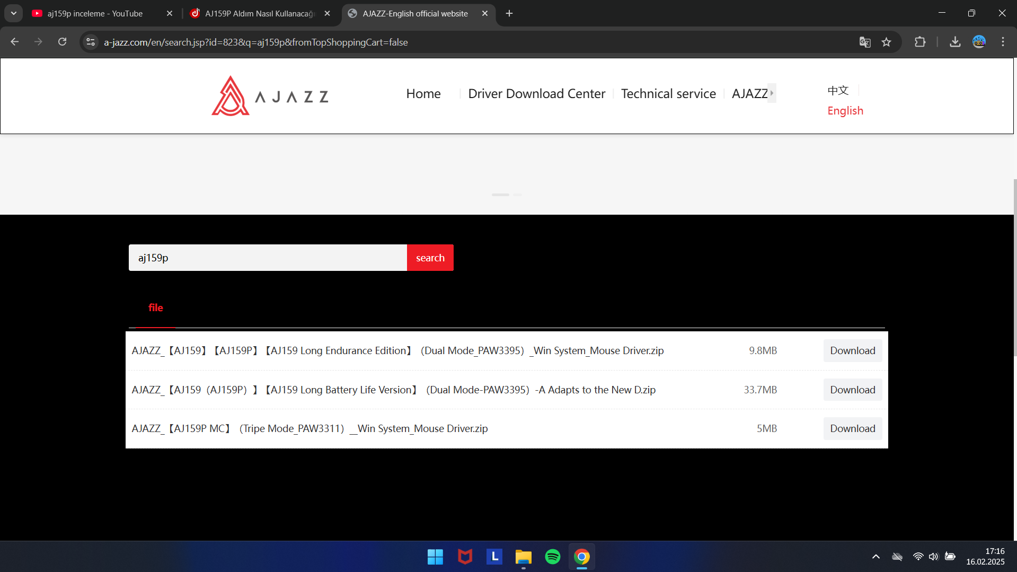Click the Chrome taskbar icon

[x=582, y=557]
